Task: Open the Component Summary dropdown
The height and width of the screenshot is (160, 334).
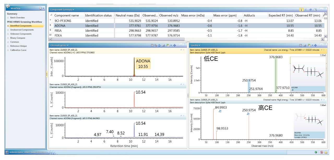Action: pyautogui.click(x=62, y=10)
